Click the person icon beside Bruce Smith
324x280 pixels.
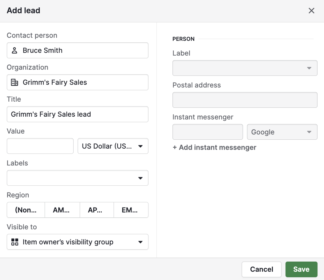click(x=14, y=50)
